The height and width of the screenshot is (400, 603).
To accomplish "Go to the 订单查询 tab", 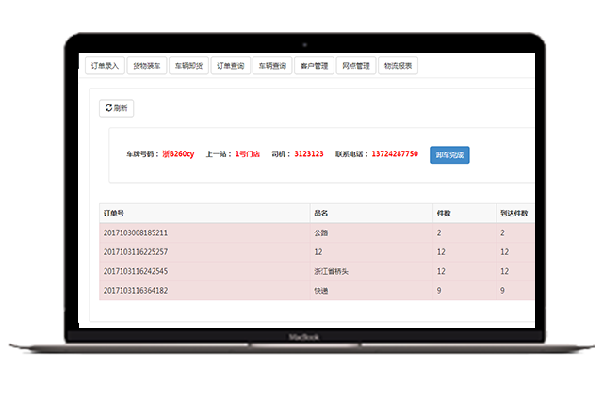I will pyautogui.click(x=230, y=66).
